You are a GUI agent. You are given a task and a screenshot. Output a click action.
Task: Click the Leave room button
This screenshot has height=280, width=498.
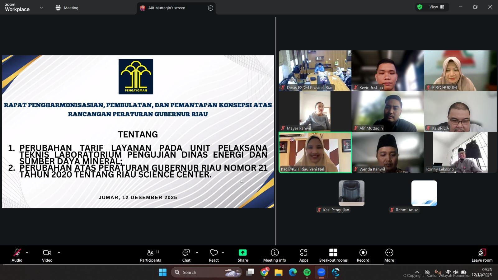point(482,254)
